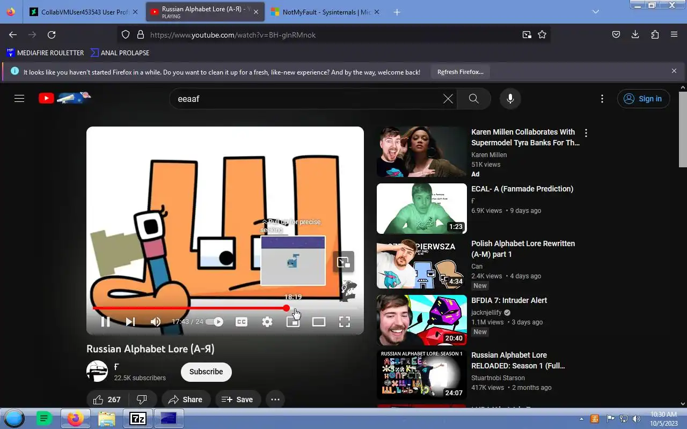Click the tracking protection shield icon
Screen dimensions: 687x429
(126, 34)
